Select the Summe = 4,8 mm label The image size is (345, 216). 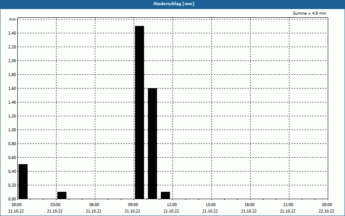pyautogui.click(x=309, y=13)
